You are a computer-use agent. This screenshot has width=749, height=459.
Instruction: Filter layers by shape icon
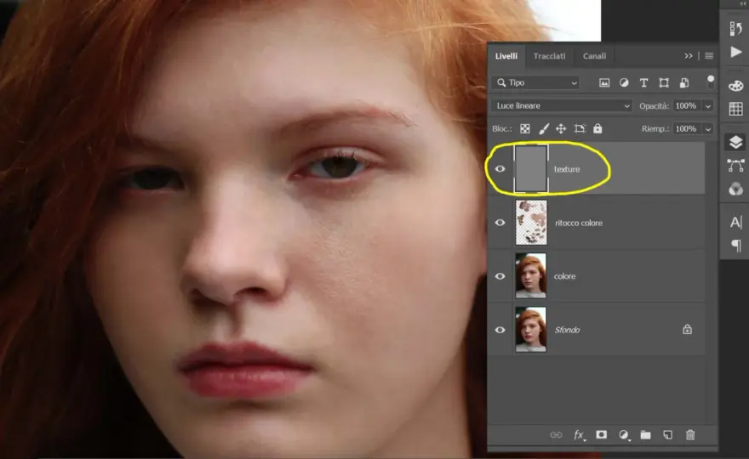pyautogui.click(x=664, y=83)
